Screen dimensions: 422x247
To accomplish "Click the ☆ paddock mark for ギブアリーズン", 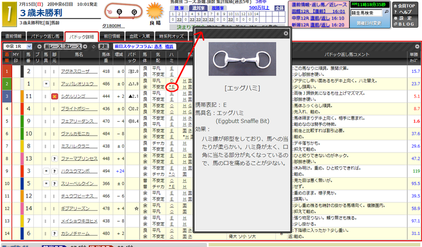I will click(x=136, y=208).
